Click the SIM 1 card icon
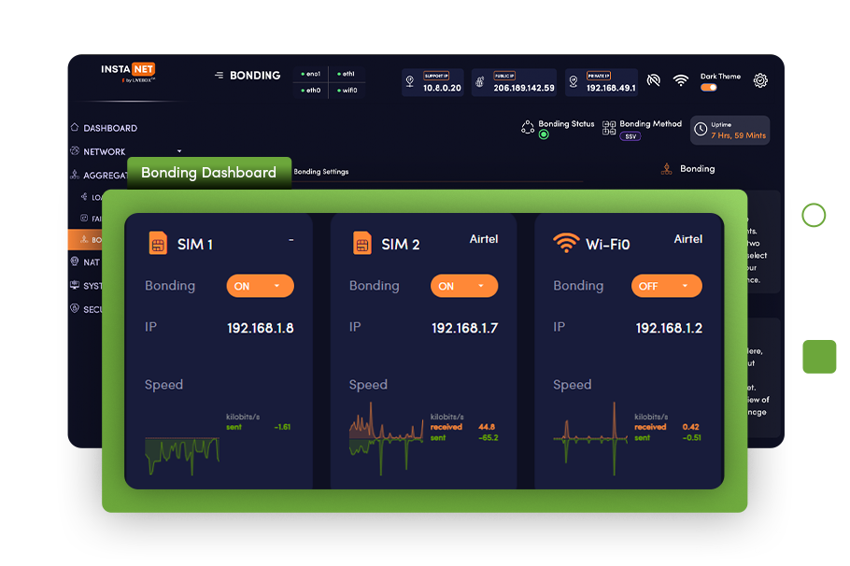Viewport: 850px width, 566px height. [x=157, y=244]
